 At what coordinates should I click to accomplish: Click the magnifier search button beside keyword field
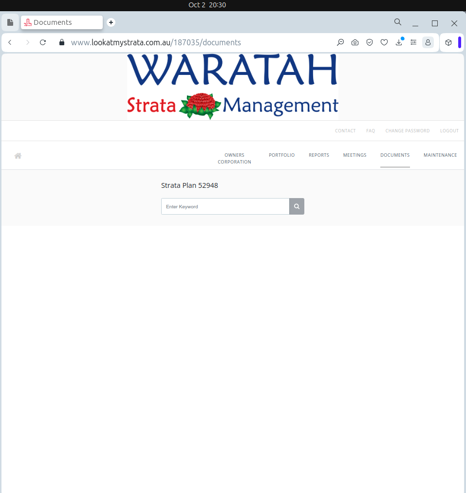pyautogui.click(x=297, y=206)
